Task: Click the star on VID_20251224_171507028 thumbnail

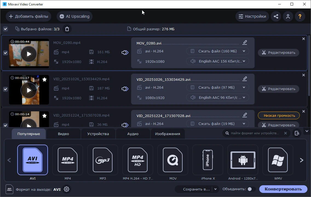Action: pos(44,116)
